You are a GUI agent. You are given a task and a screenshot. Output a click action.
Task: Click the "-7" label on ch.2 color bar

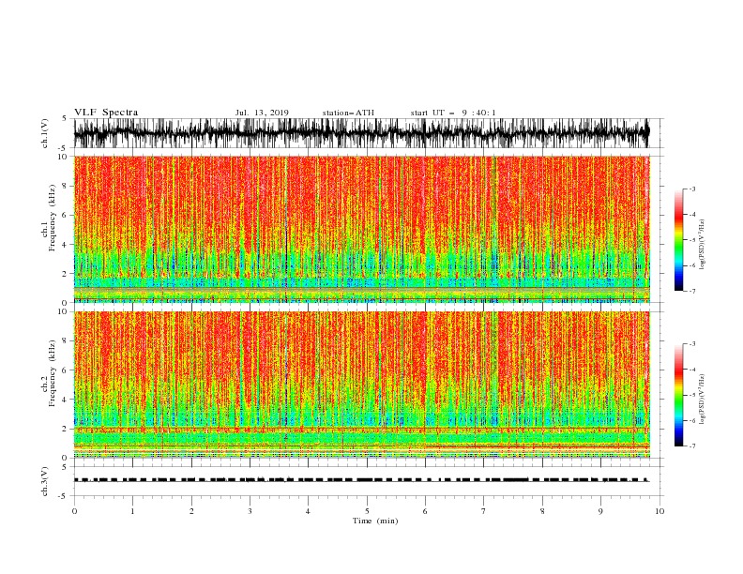coord(691,446)
